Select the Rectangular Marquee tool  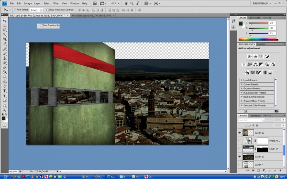(x=4, y=25)
